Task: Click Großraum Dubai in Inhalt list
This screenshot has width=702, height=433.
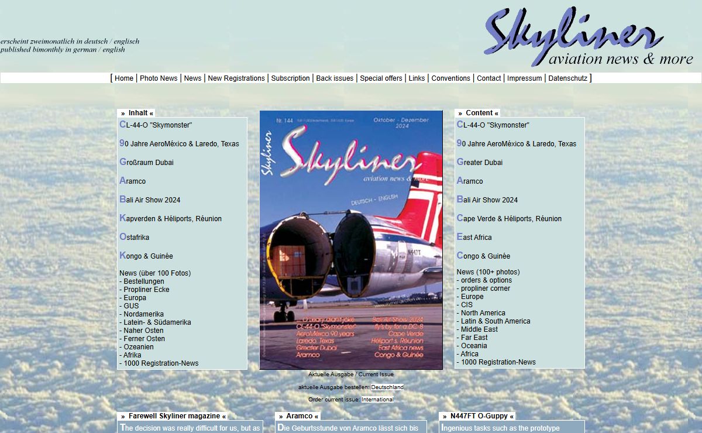Action: [x=146, y=162]
